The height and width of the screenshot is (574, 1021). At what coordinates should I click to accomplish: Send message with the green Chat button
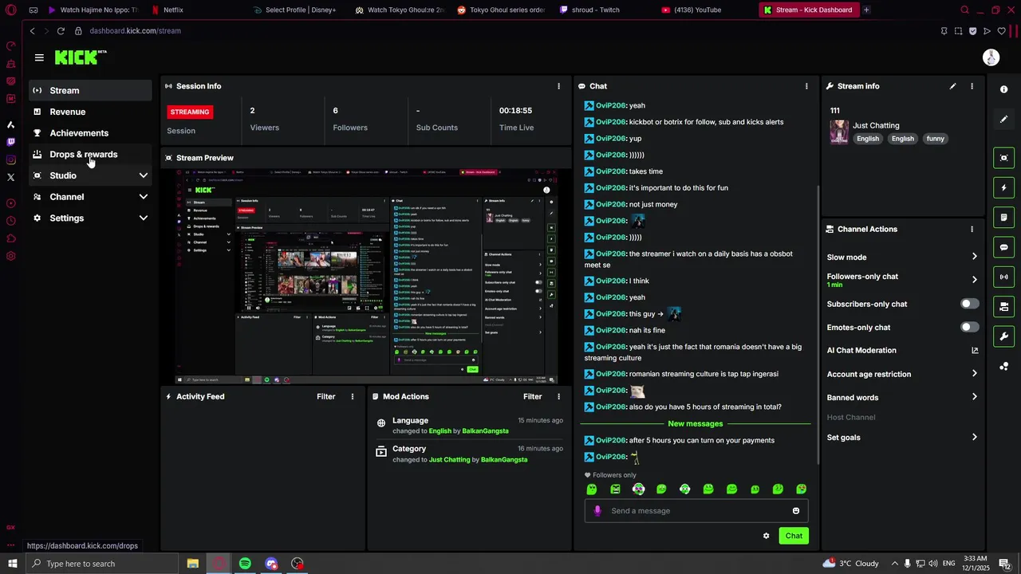[794, 536]
